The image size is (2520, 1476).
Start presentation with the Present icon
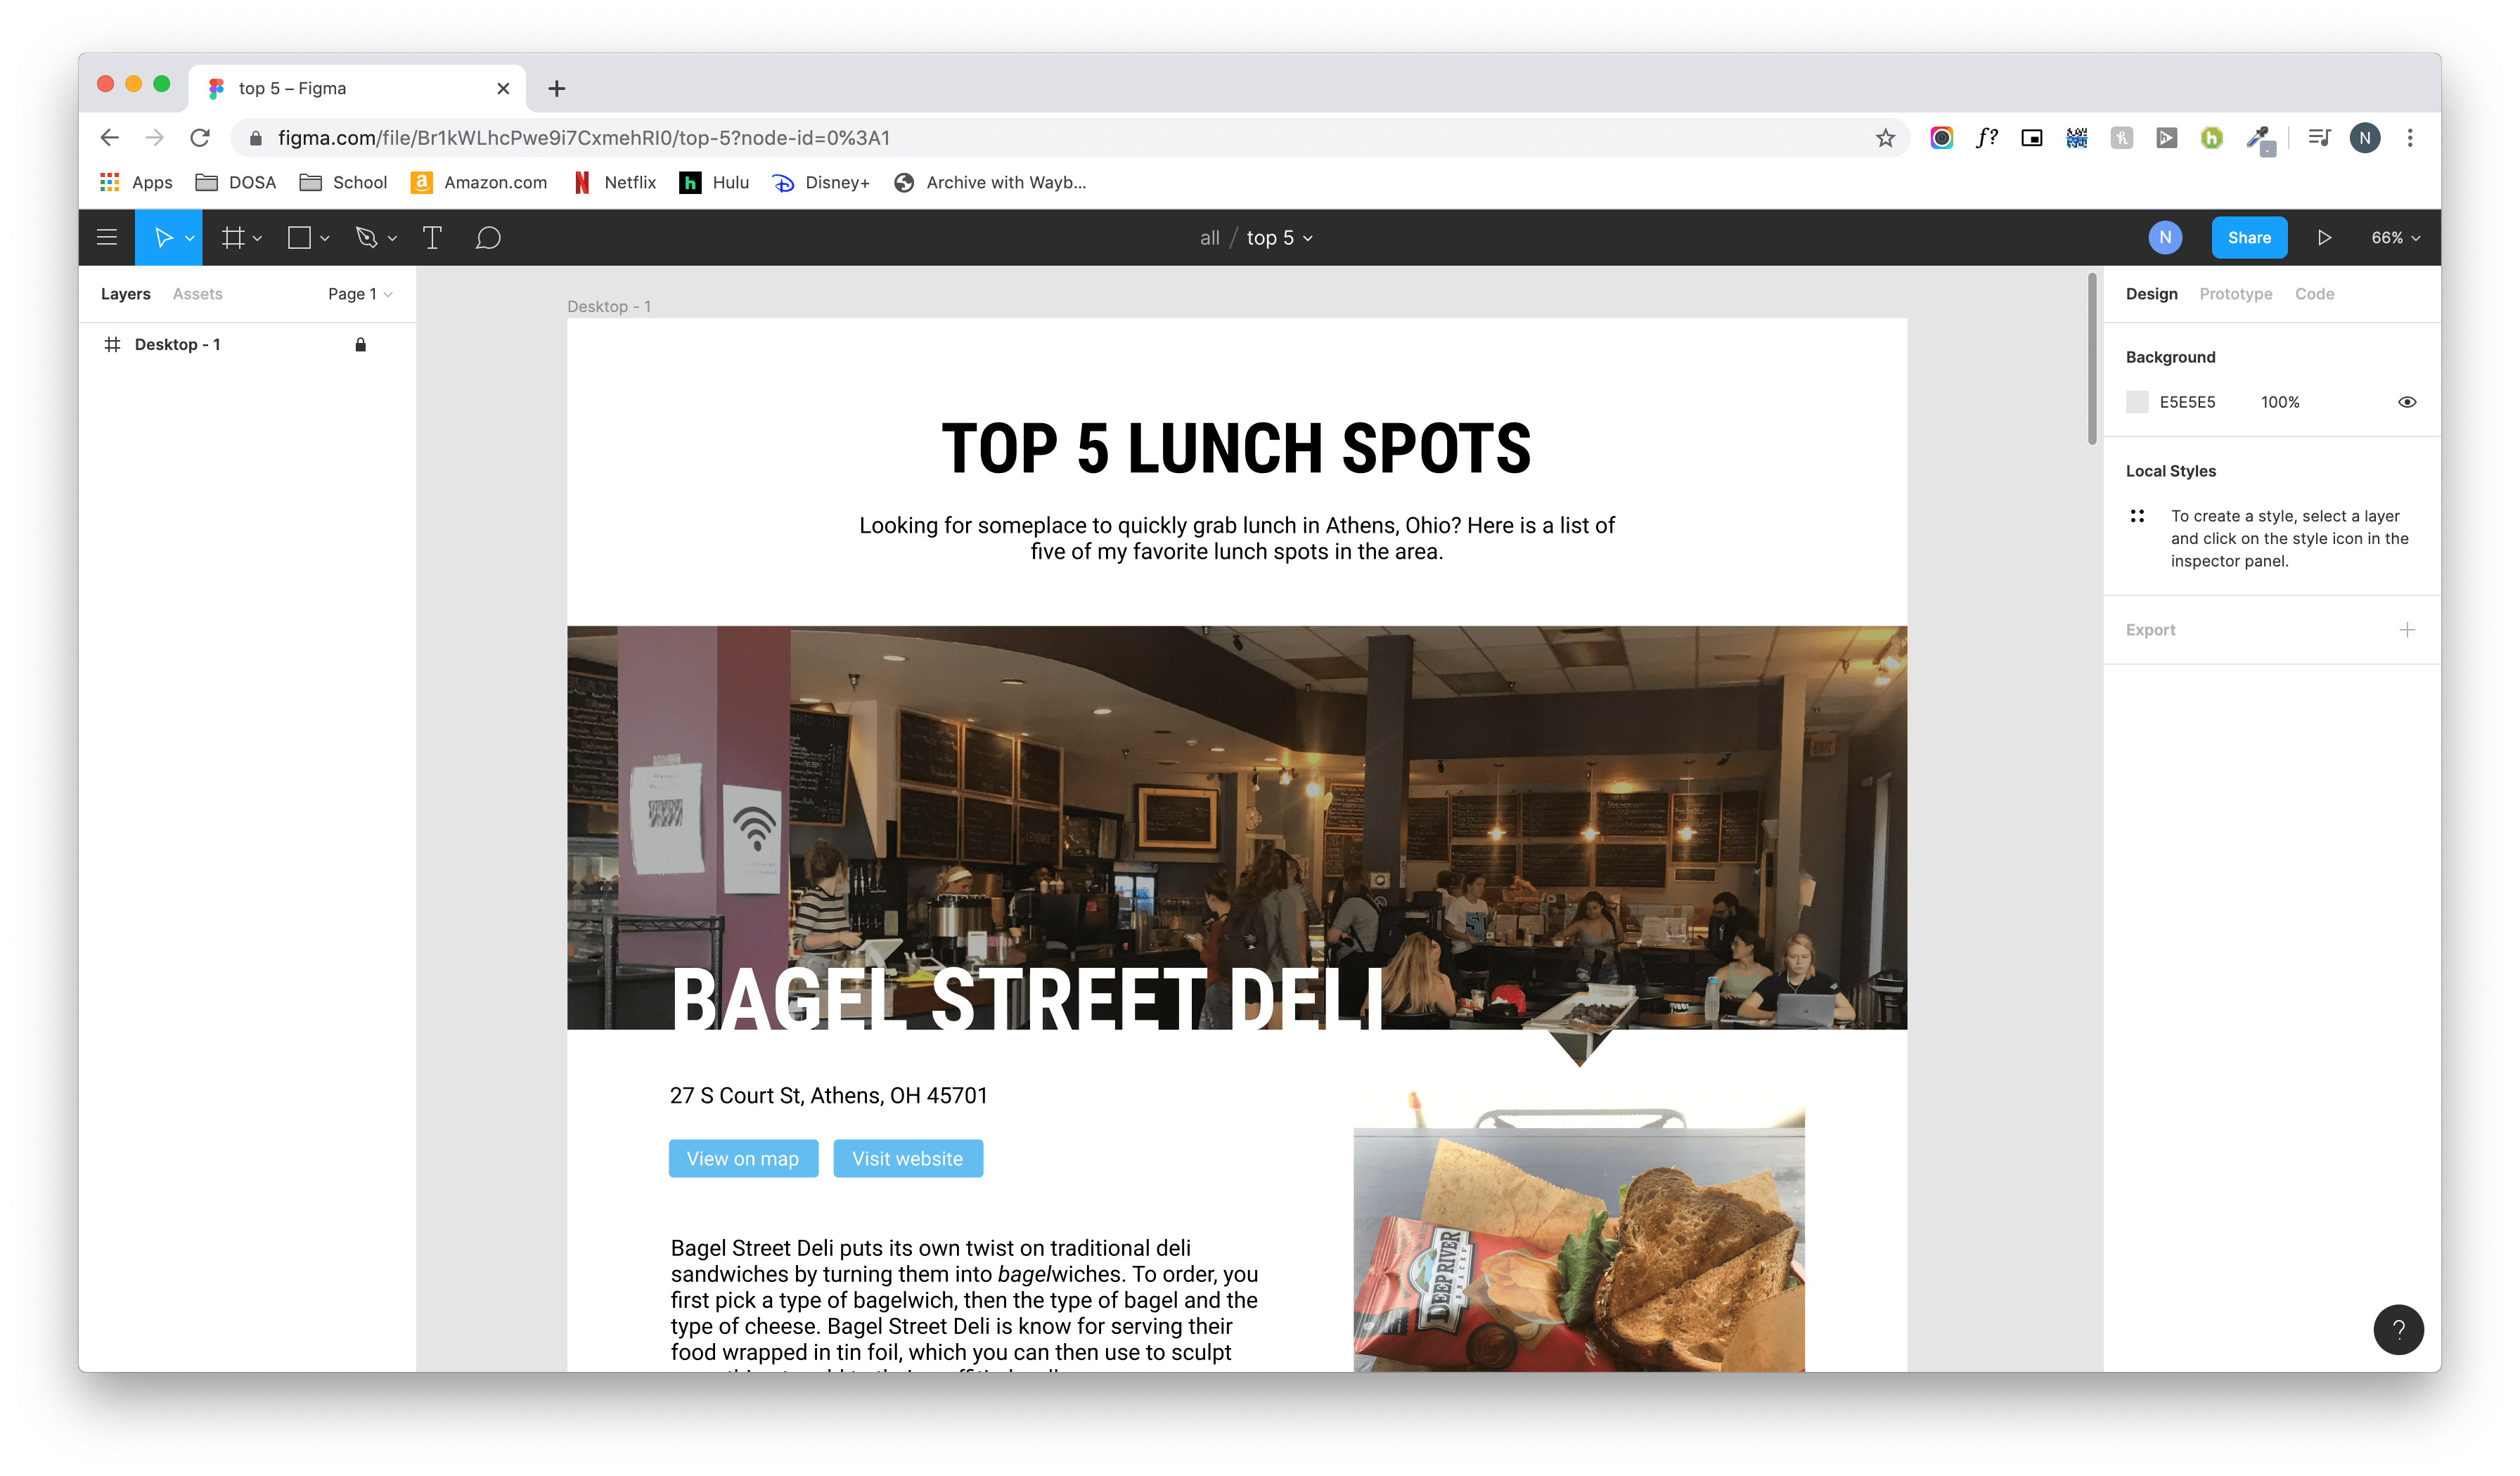pyautogui.click(x=2325, y=237)
